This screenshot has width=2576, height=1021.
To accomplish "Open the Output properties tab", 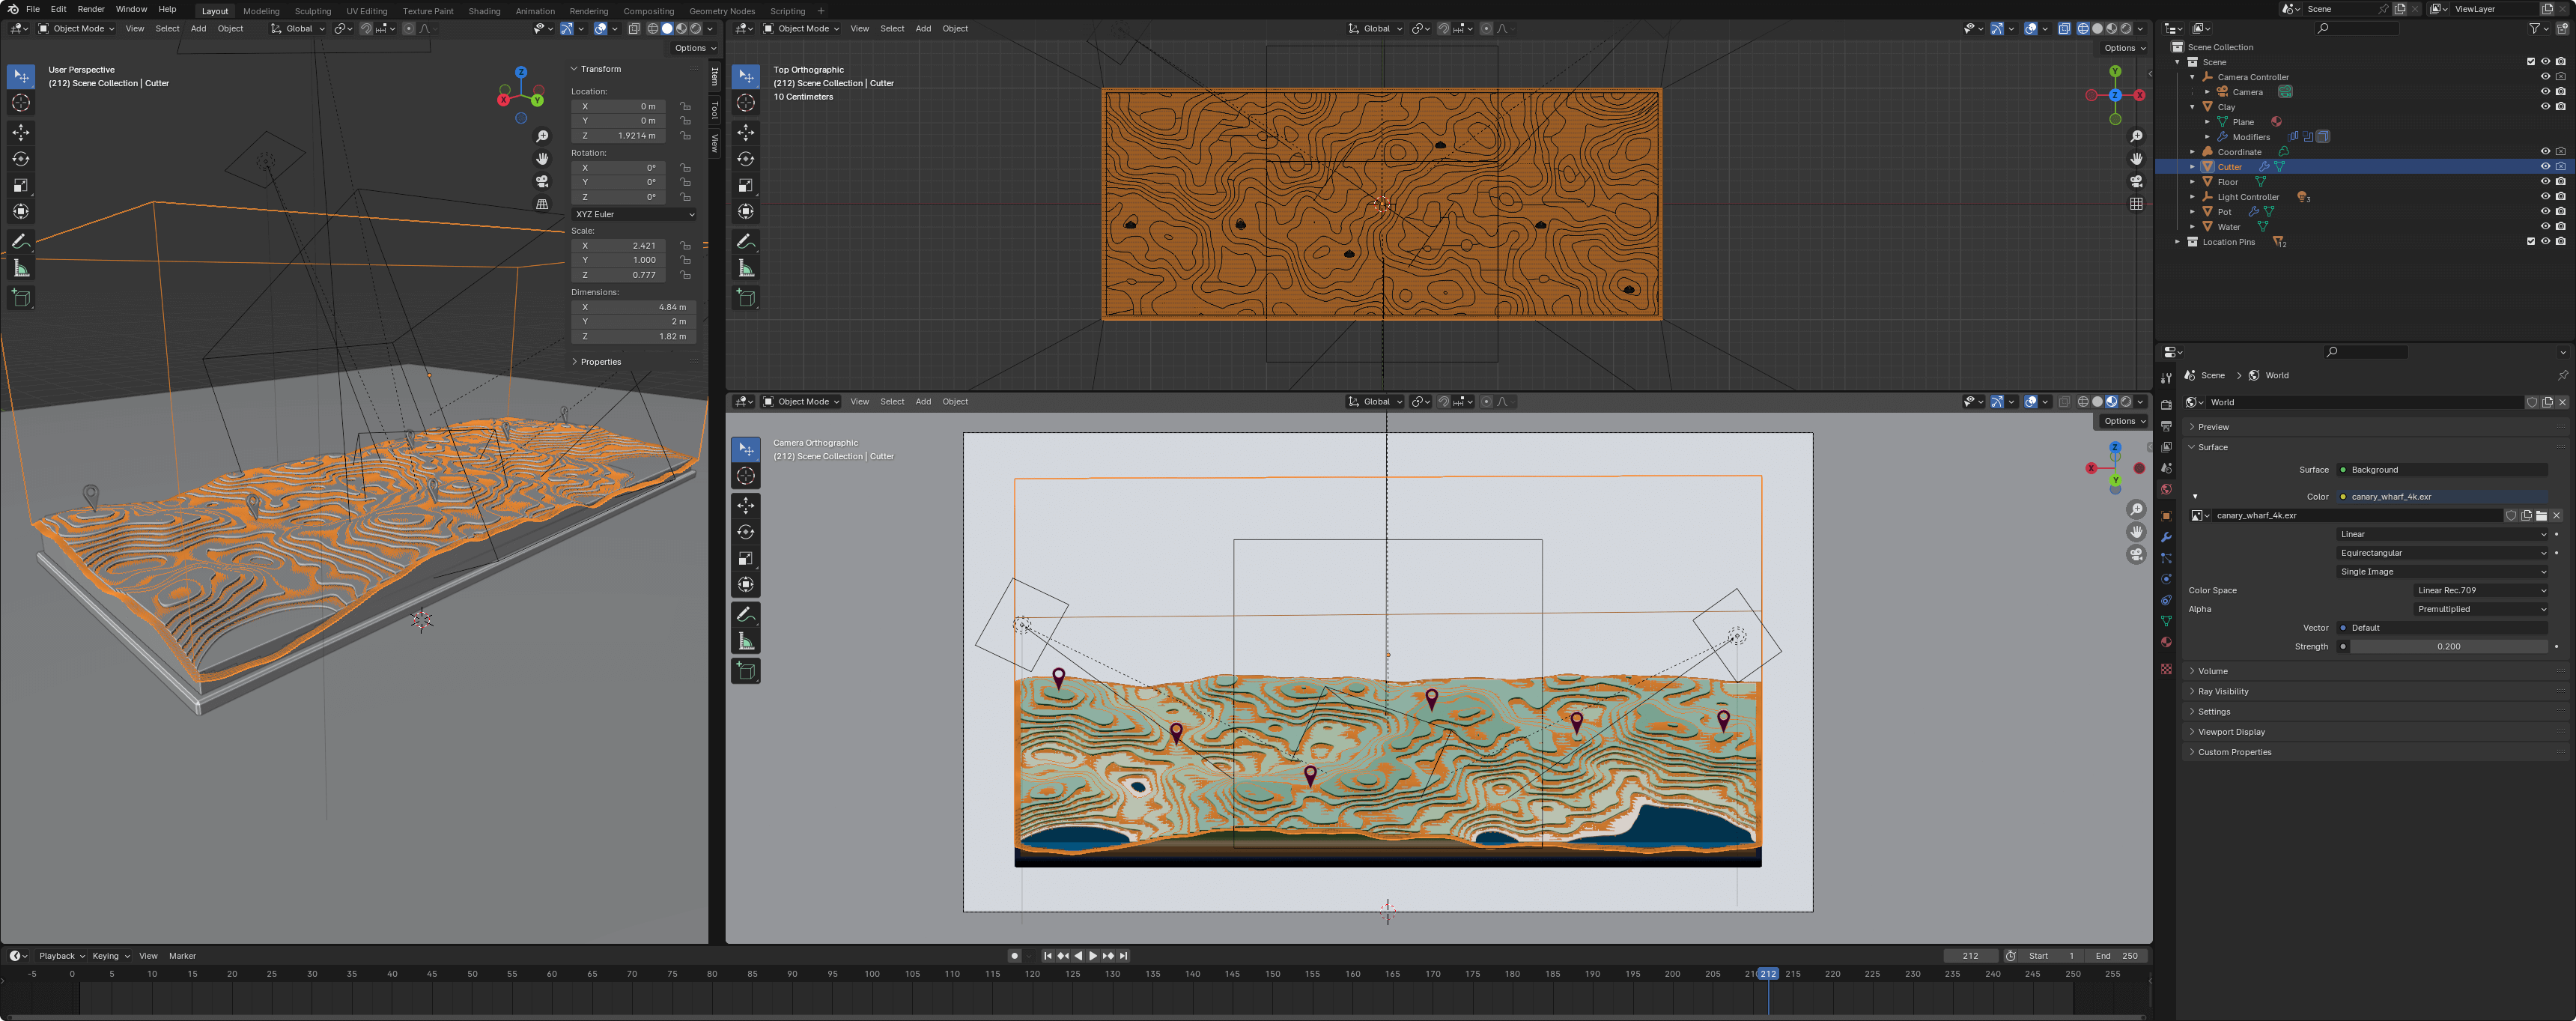I will [x=2166, y=426].
